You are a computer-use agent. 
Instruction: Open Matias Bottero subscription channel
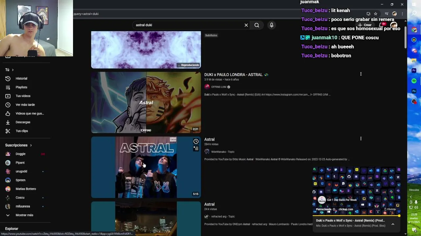coord(25,189)
